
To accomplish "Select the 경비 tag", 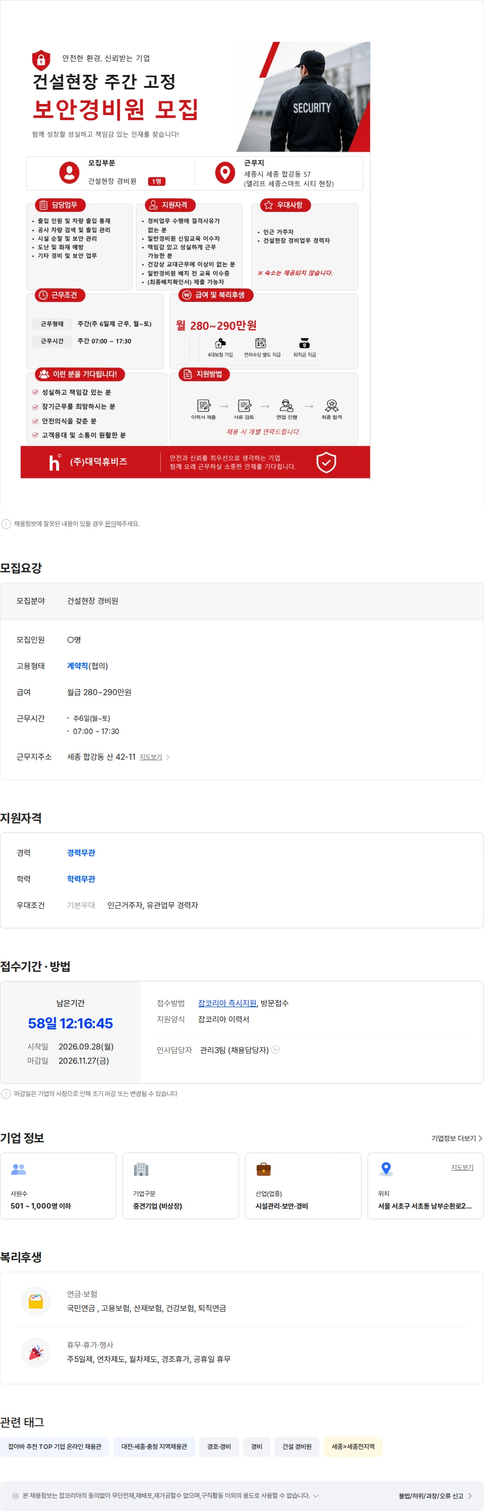I will click(x=257, y=1446).
